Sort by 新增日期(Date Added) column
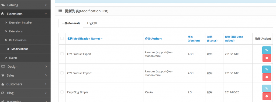This screenshot has height=102, width=276. pyautogui.click(x=234, y=39)
